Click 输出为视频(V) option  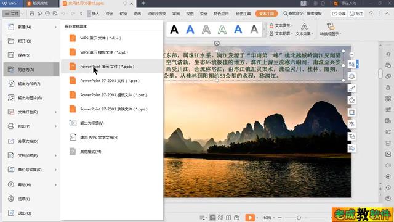(112, 123)
